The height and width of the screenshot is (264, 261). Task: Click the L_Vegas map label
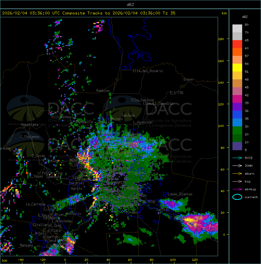[x=36, y=176]
